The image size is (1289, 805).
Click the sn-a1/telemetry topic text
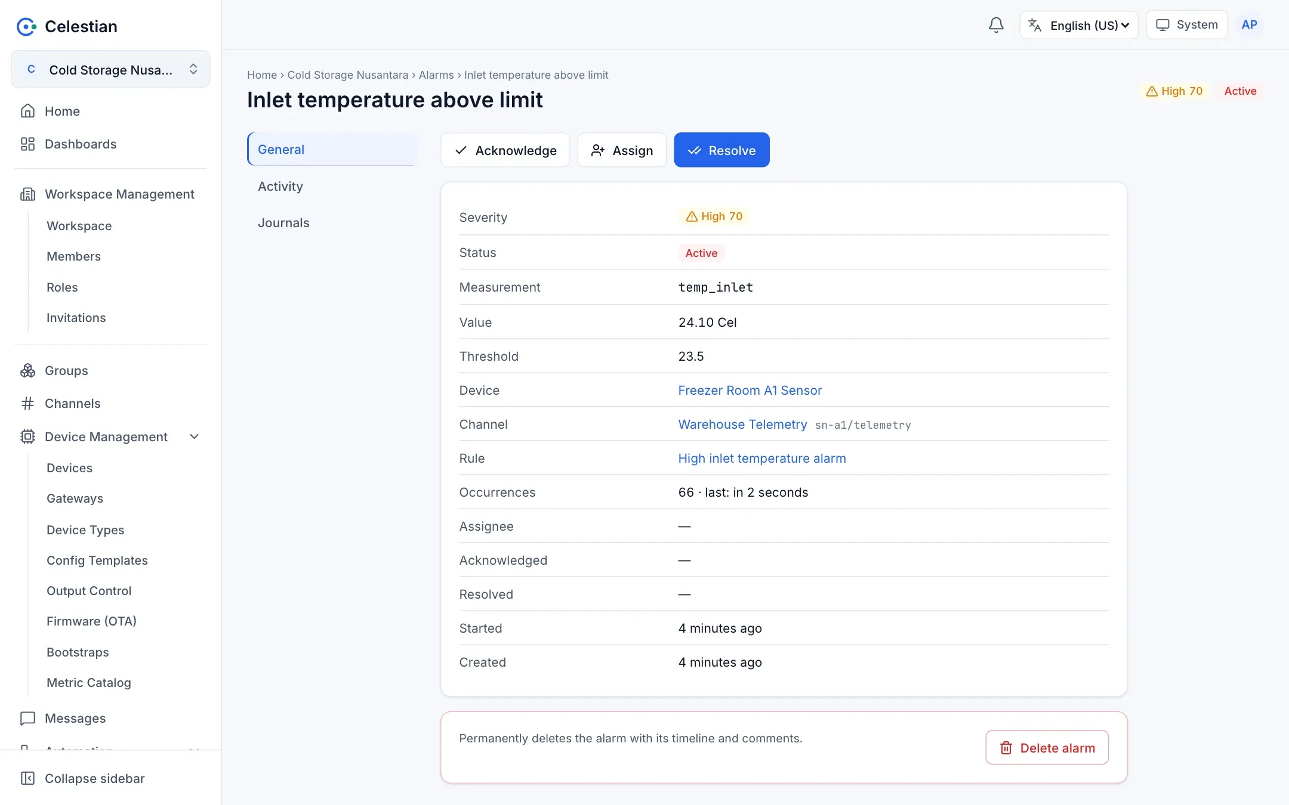pos(863,425)
